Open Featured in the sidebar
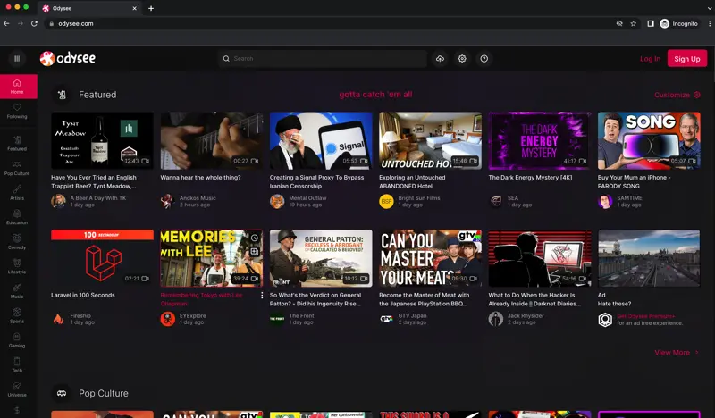Screen dimensions: 715x418 [17, 144]
